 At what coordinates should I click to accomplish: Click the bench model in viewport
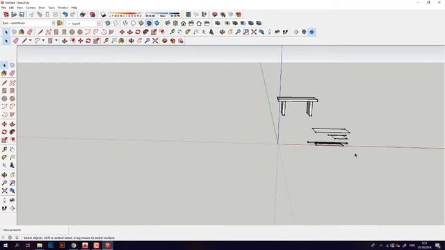click(x=297, y=106)
